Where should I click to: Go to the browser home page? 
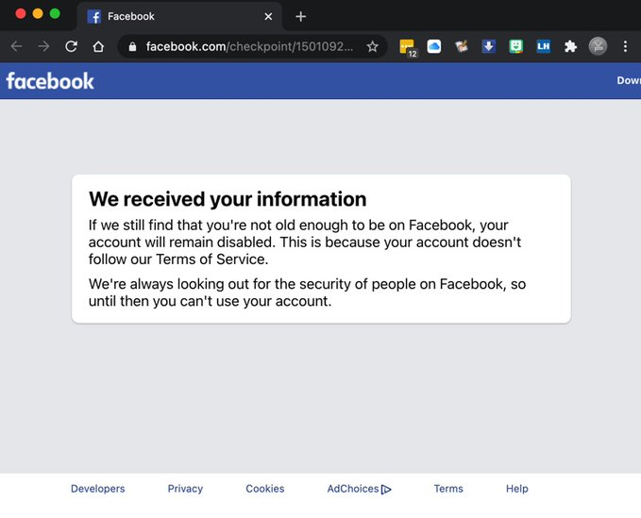pyautogui.click(x=98, y=46)
